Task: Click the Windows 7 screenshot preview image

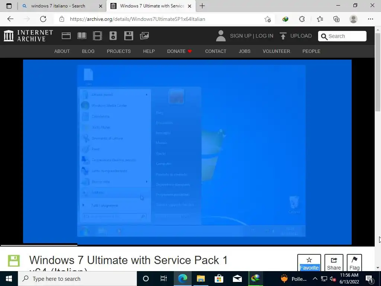Action: [187, 152]
